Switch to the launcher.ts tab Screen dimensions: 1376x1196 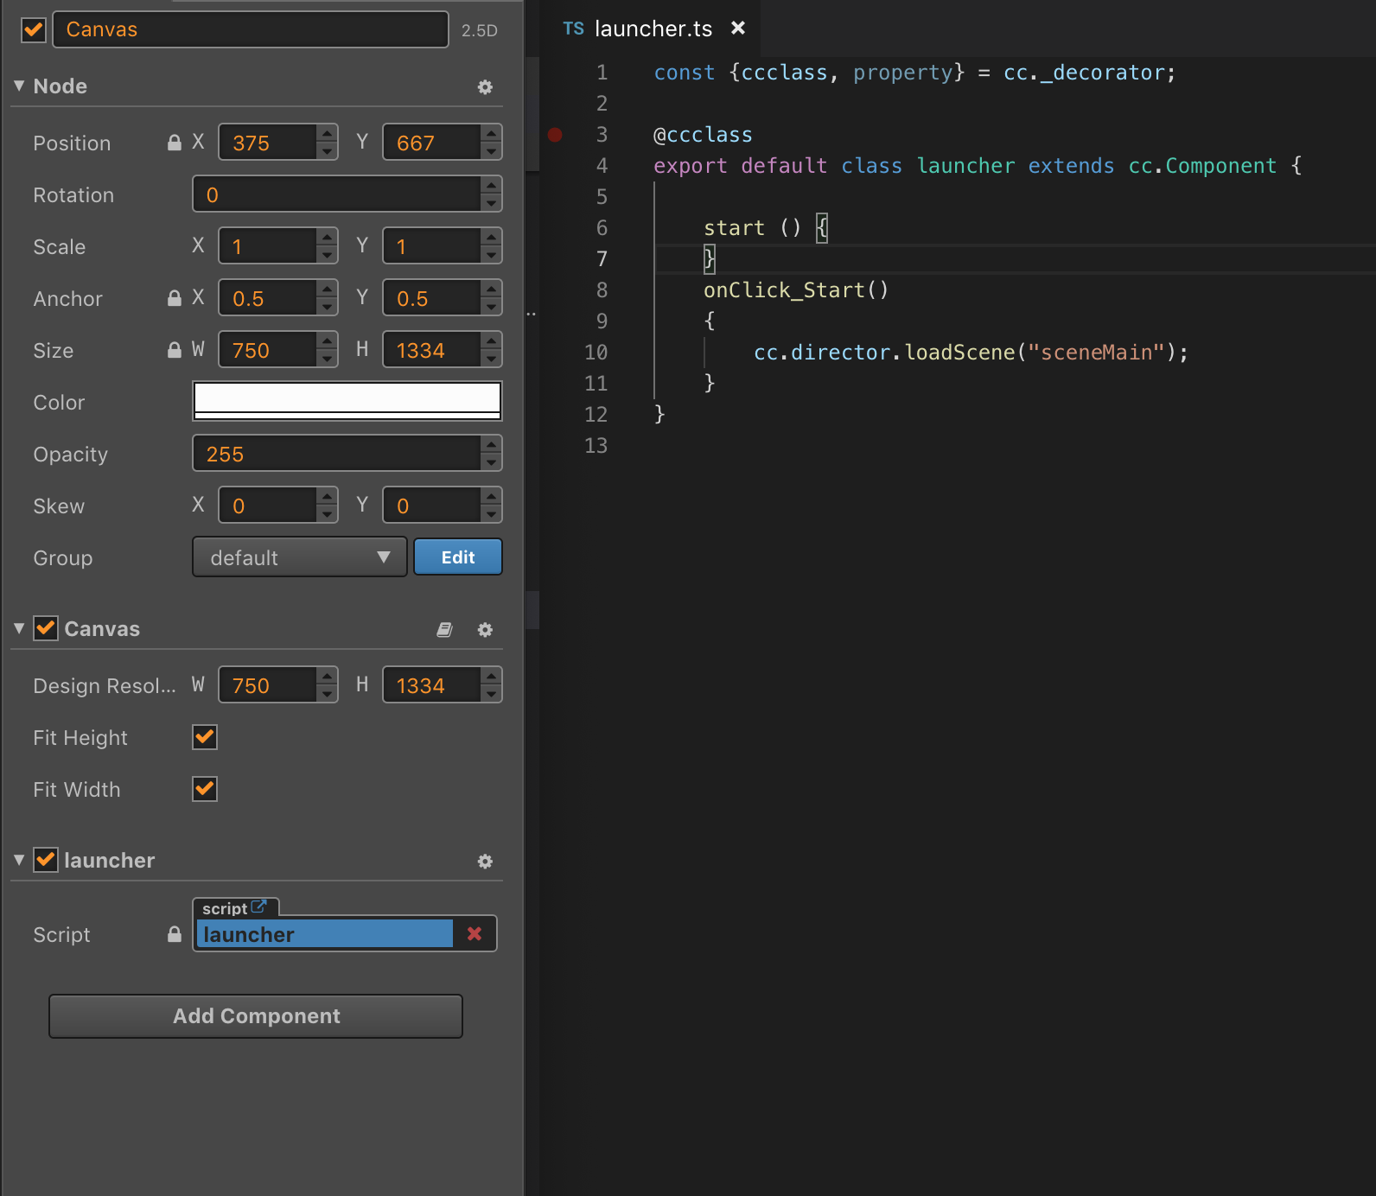pyautogui.click(x=653, y=29)
